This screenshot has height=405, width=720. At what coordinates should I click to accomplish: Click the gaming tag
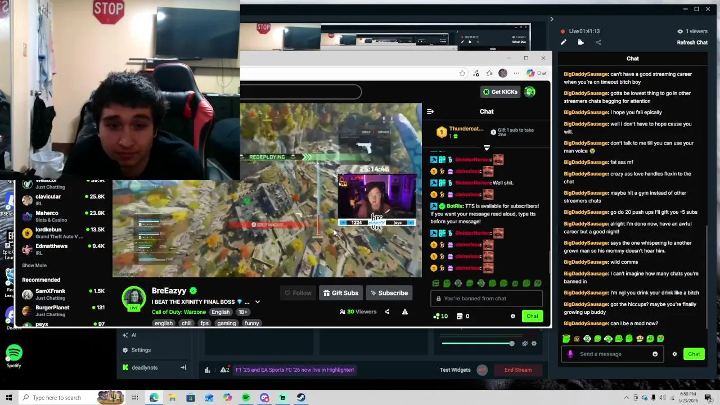pos(227,323)
